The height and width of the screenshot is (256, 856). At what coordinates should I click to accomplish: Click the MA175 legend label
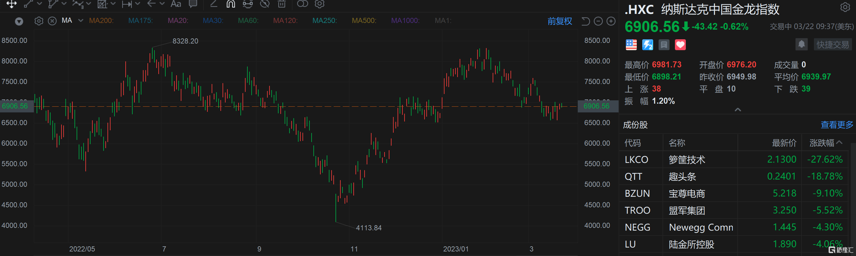[x=140, y=21]
